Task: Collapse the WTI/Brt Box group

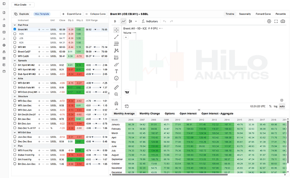Action: pyautogui.click(x=15, y=132)
